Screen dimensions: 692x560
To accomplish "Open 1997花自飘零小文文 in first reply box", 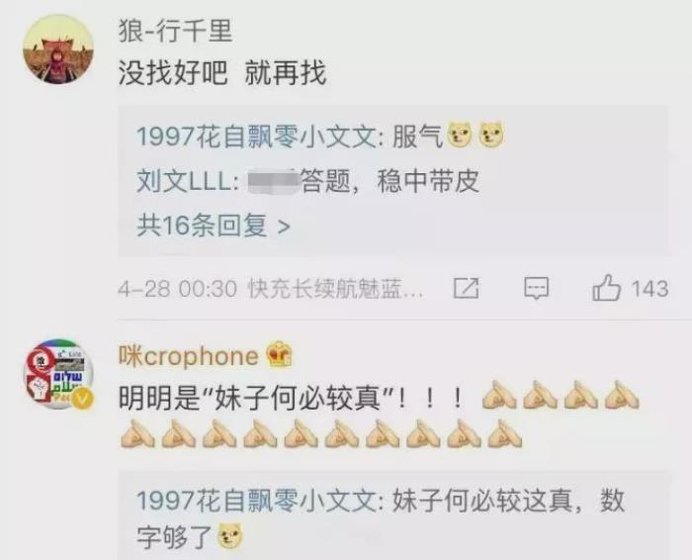I will (x=260, y=136).
